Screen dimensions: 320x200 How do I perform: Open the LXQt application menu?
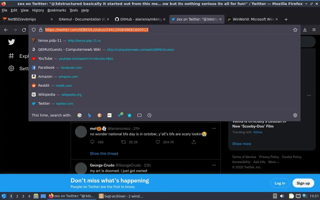point(4,196)
